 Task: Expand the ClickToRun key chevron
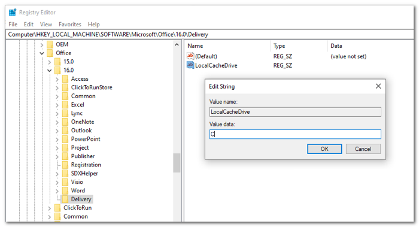coord(50,208)
